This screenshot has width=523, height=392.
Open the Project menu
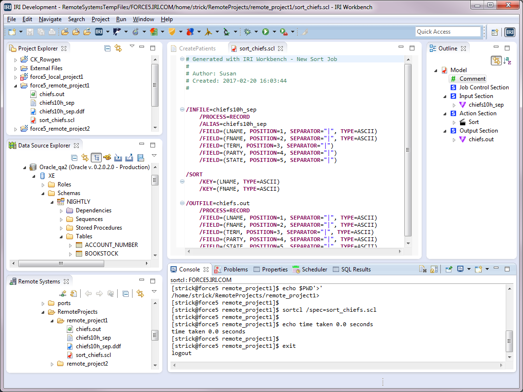click(x=100, y=19)
